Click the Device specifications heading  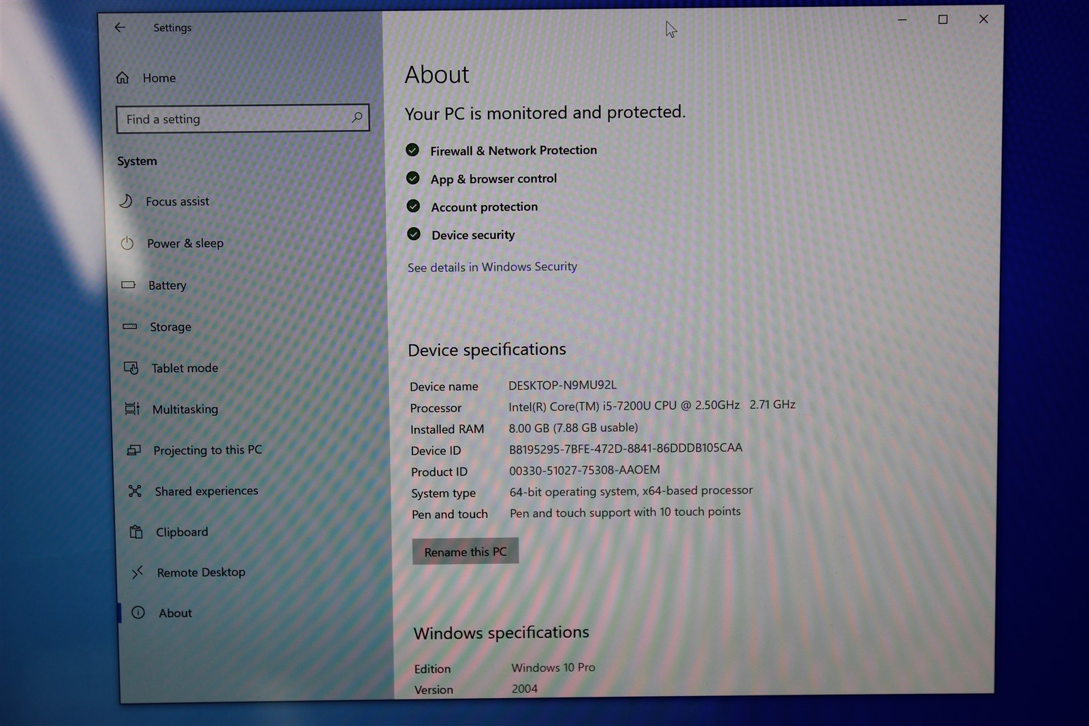(487, 350)
